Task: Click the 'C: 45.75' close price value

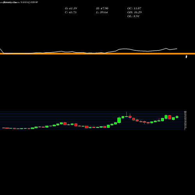Action: tap(71, 12)
